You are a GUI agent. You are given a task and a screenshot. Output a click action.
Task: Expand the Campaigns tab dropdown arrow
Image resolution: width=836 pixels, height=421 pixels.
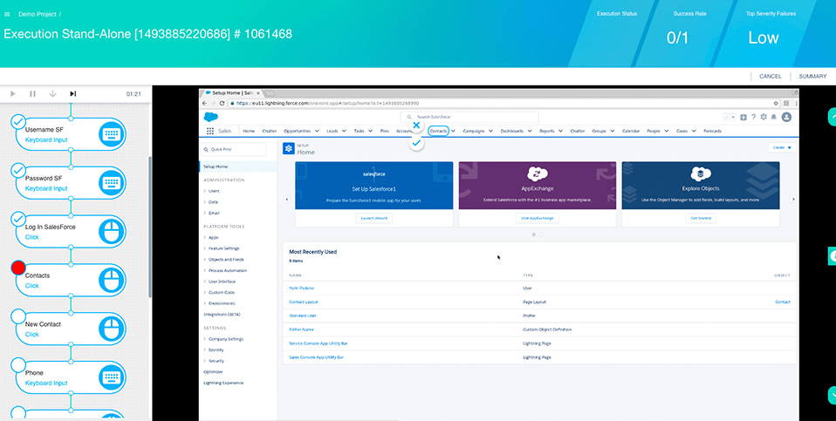490,131
